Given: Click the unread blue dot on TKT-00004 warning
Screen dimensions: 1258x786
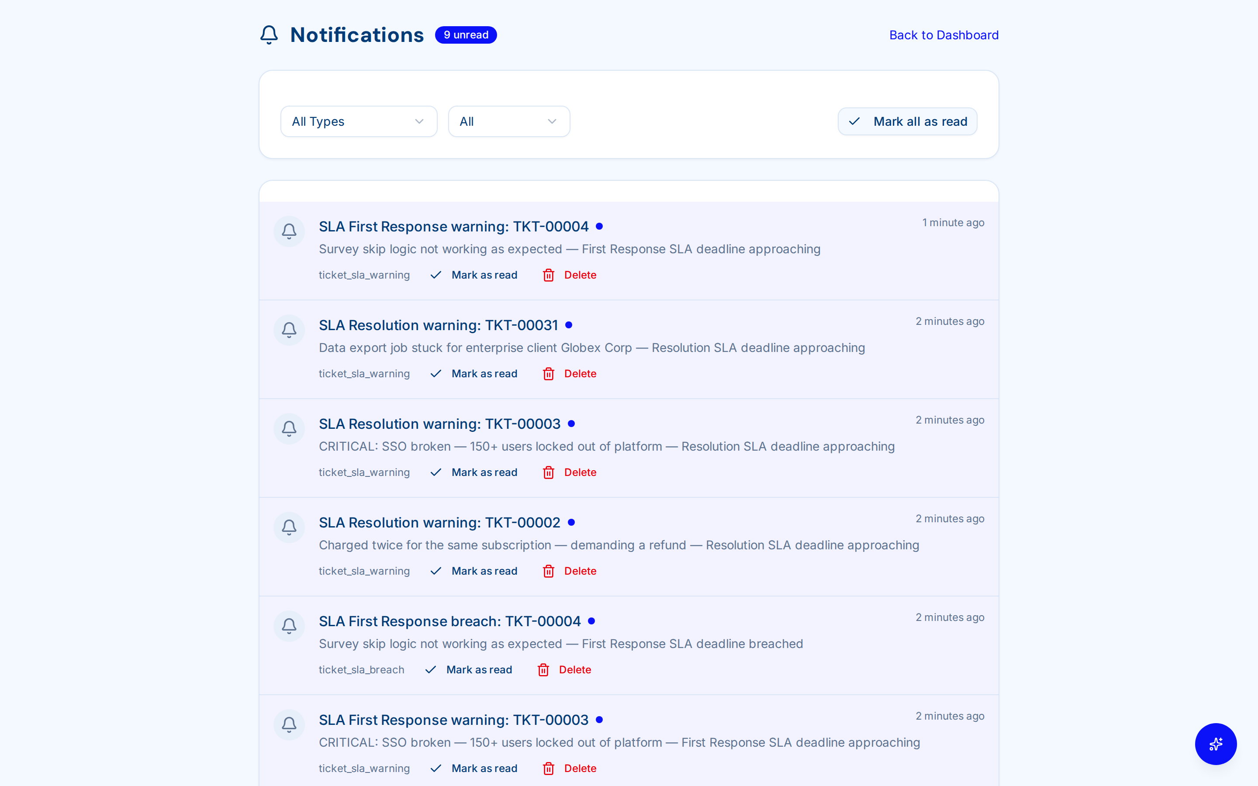Looking at the screenshot, I should tap(600, 226).
